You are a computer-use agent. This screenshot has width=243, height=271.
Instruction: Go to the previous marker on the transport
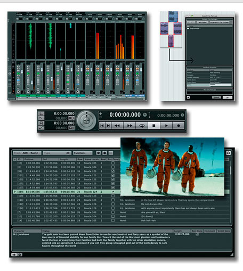coord(102,126)
